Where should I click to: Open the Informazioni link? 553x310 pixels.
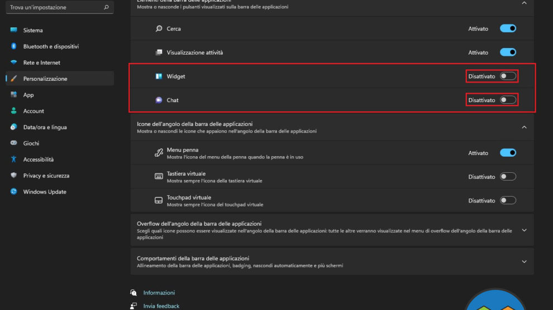[x=159, y=293]
